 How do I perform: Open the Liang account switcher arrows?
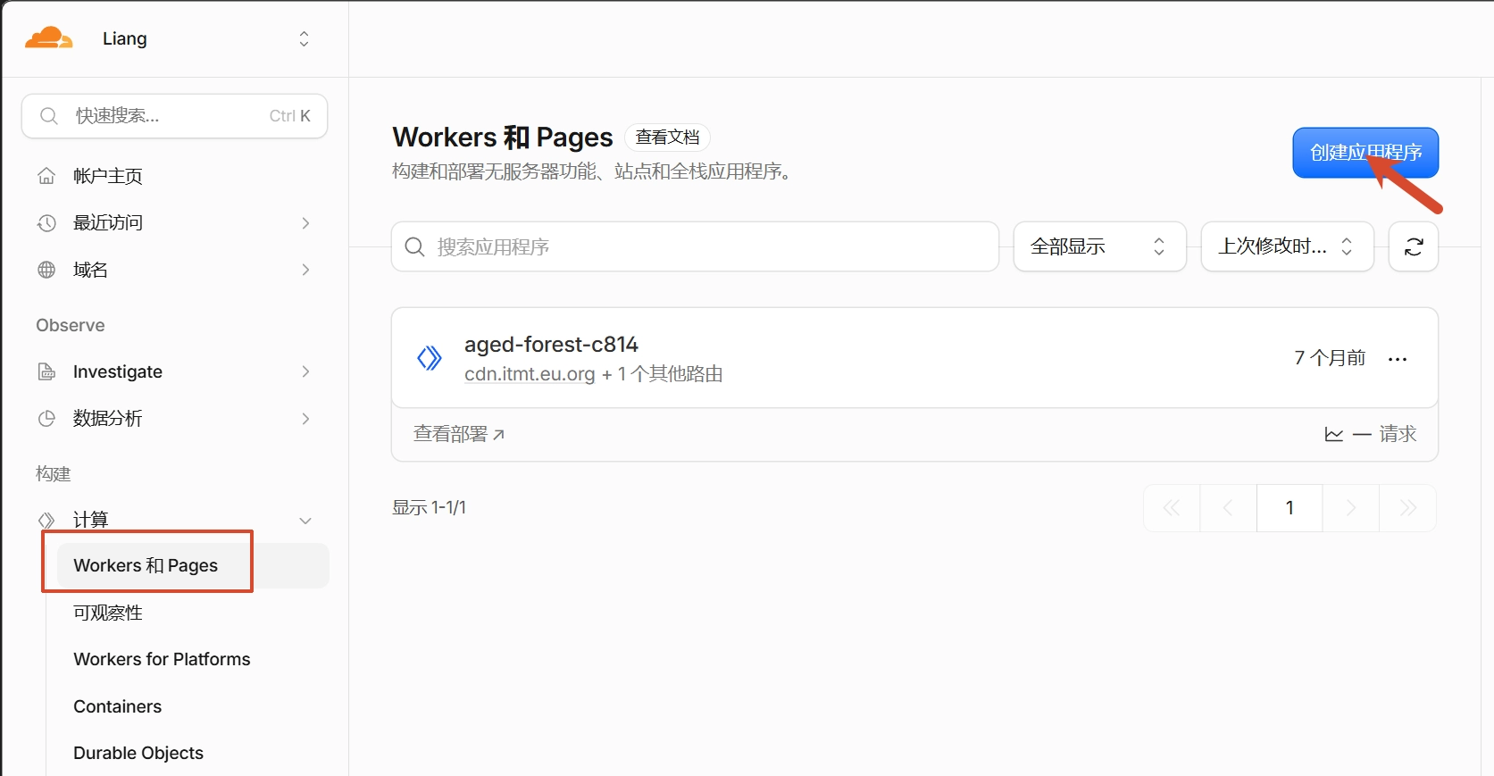[304, 38]
